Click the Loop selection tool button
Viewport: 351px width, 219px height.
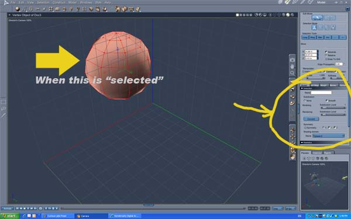[x=305, y=37]
